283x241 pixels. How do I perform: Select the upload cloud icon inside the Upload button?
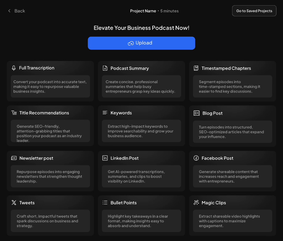point(131,43)
